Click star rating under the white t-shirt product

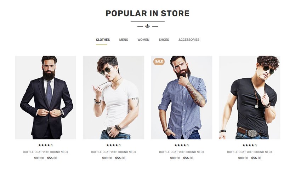pos(113,145)
